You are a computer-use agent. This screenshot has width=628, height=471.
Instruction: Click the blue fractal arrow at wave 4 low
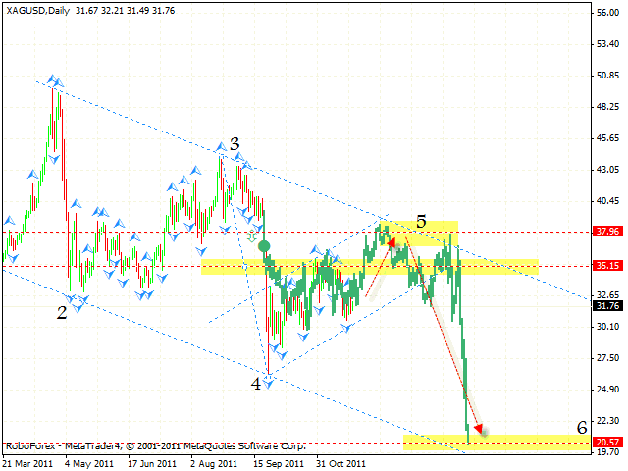coord(267,382)
